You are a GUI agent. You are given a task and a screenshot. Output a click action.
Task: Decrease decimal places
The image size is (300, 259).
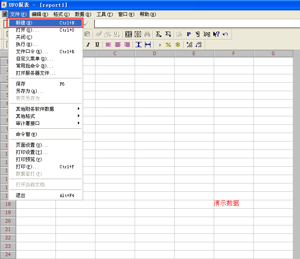click(x=199, y=45)
